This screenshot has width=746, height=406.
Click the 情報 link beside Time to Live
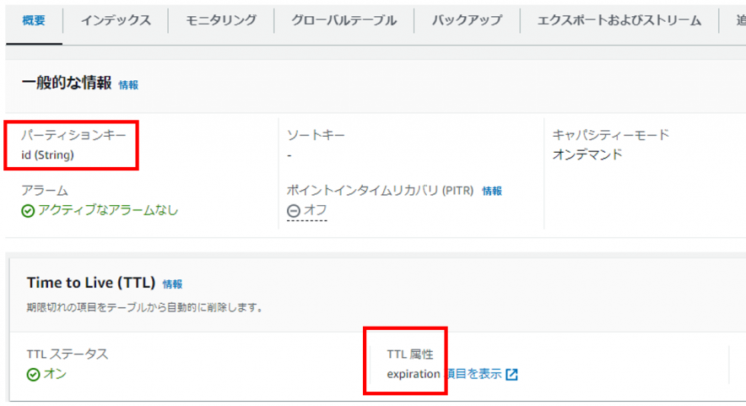point(172,284)
